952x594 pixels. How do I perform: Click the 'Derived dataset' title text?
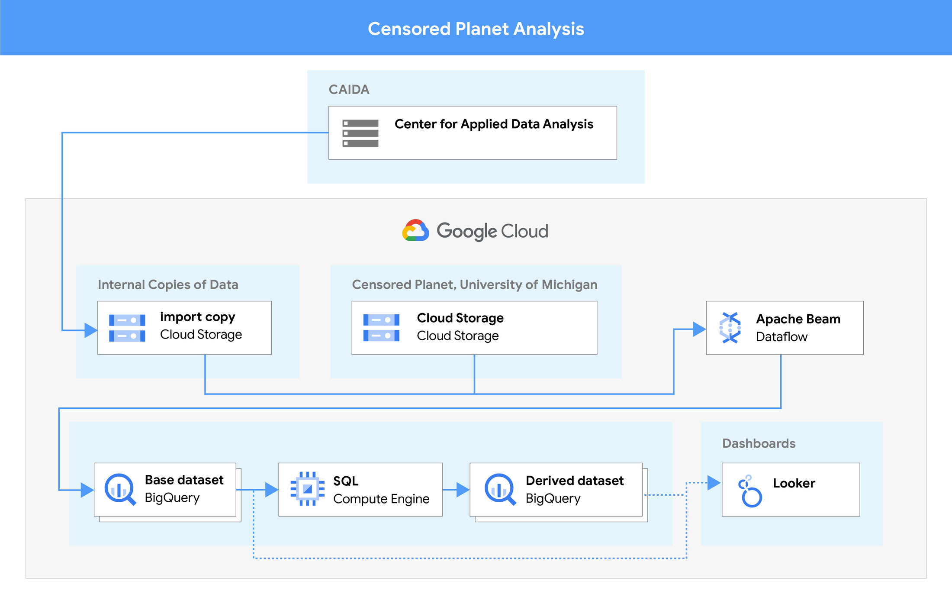point(575,481)
